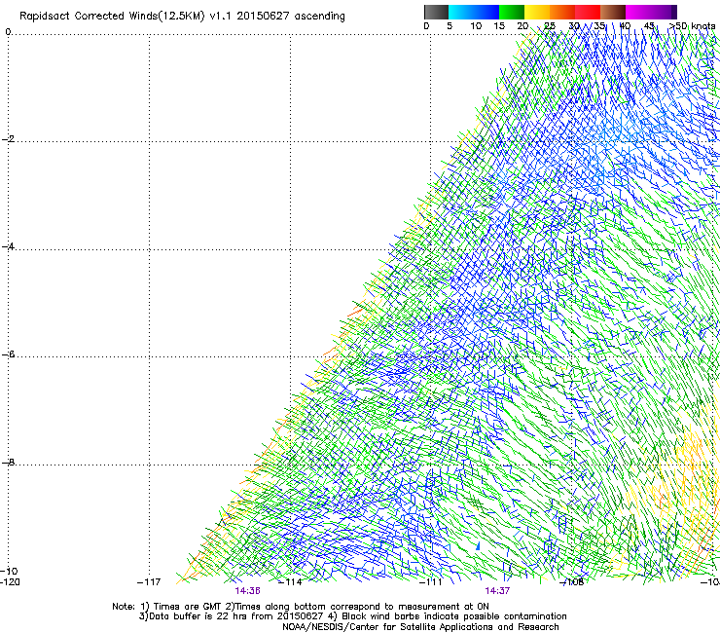This screenshot has height=633, width=720.
Task: Click the green 15–20 knots legend segment
Action: [x=512, y=12]
